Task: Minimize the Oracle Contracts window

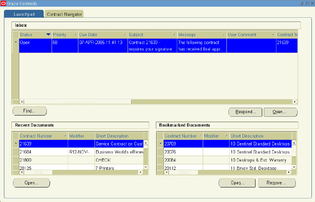Action: 302,4
